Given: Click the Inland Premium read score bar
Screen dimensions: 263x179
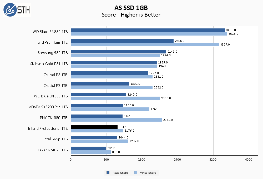Looking at the screenshot, I should pyautogui.click(x=123, y=41).
